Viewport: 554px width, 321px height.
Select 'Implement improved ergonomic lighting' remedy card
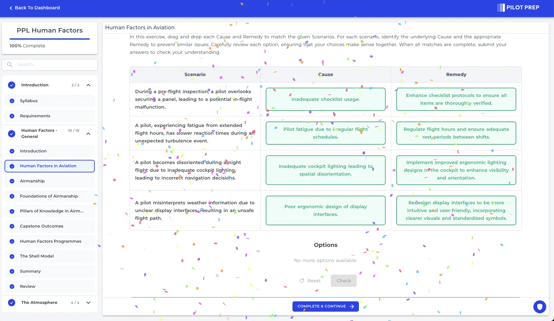pyautogui.click(x=456, y=170)
